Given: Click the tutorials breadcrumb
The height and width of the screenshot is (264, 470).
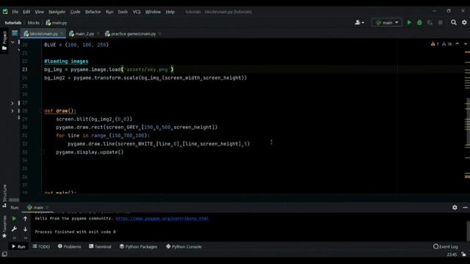Looking at the screenshot, I should point(13,23).
